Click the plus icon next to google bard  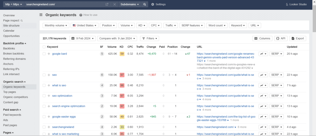point(49,54)
